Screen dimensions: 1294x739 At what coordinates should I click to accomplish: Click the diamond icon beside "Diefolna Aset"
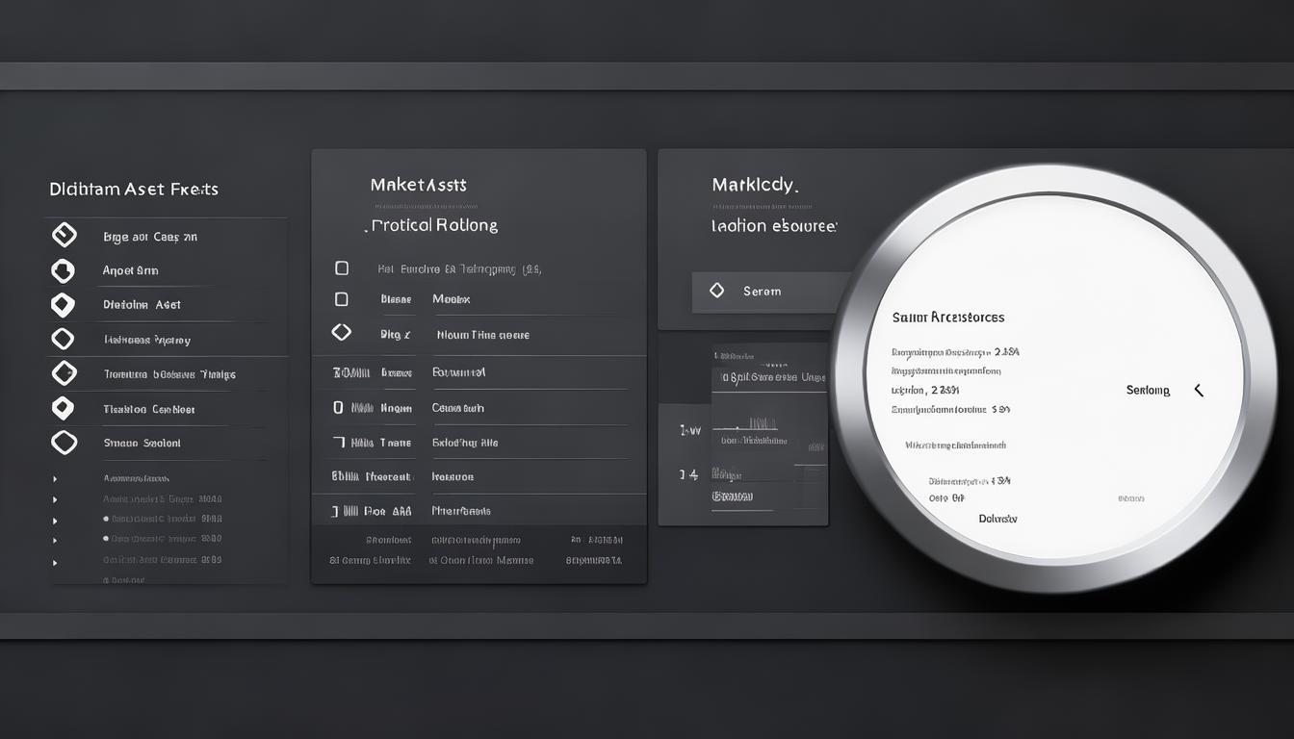click(x=63, y=305)
